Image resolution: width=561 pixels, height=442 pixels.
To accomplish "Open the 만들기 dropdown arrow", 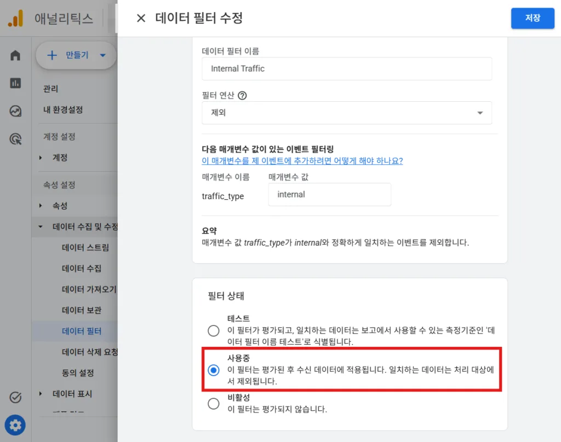I will pos(103,55).
